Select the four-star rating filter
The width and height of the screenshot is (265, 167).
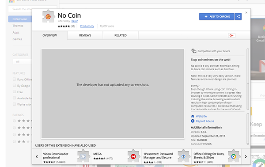click(15, 128)
